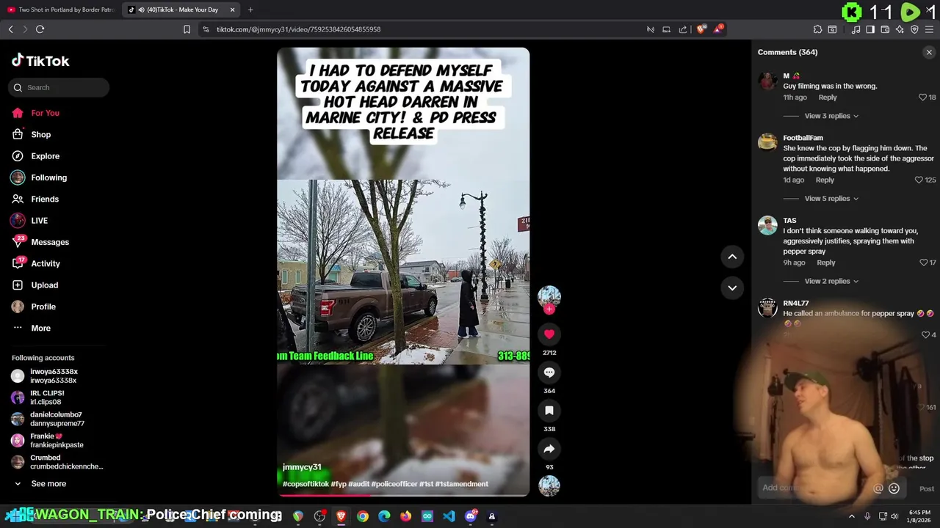Post the comment
Viewport: 940px width, 528px height.
[927, 488]
